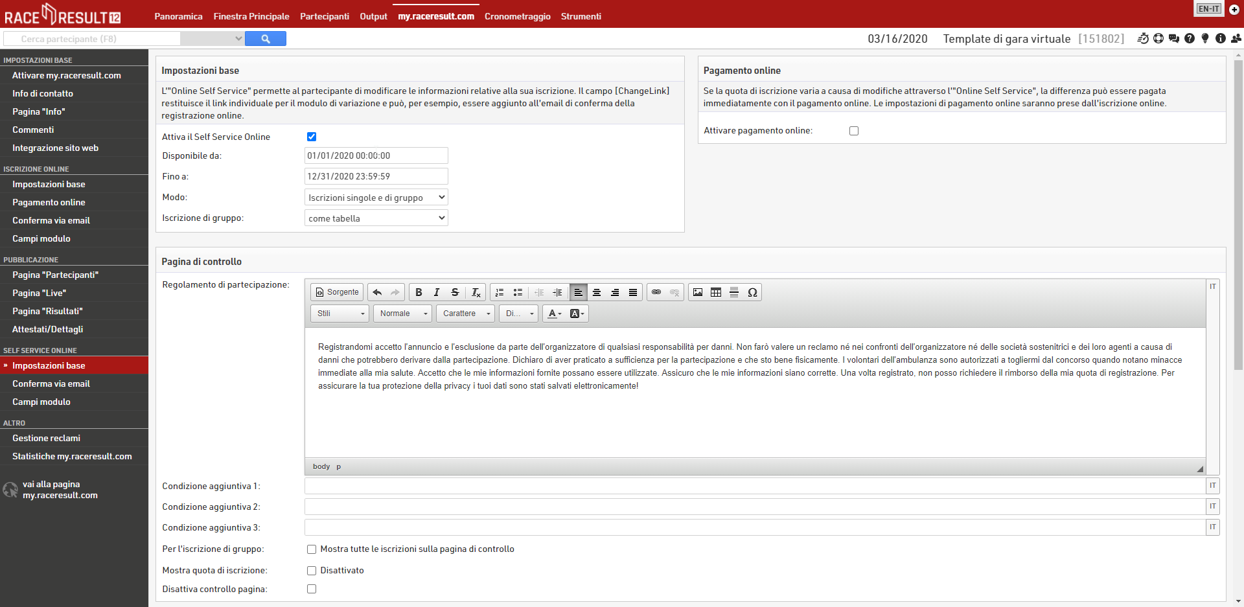1244x607 pixels.
Task: Insert a special character (Omega icon)
Action: 752,293
